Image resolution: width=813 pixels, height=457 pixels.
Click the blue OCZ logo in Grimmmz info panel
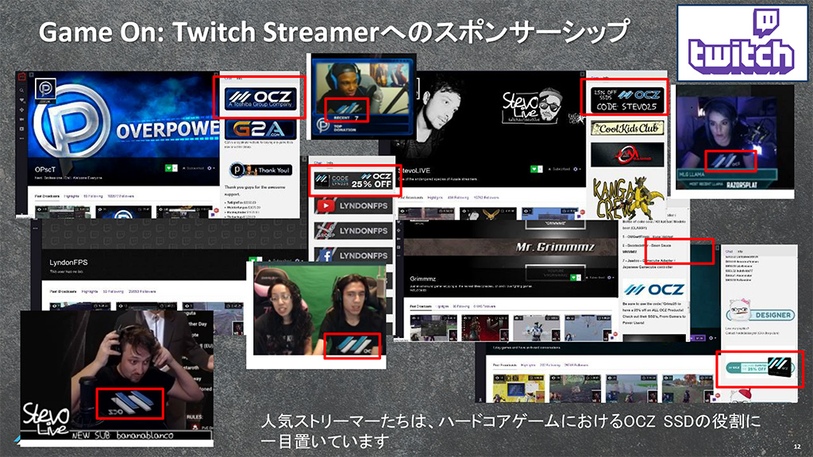tap(654, 289)
